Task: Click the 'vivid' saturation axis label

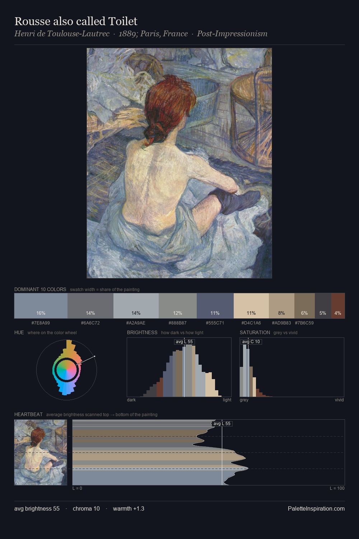Action: tap(339, 400)
